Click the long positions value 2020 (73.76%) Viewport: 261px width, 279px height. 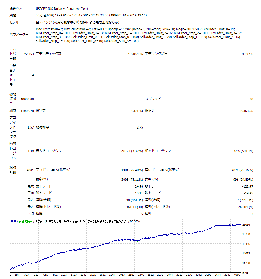click(242, 170)
